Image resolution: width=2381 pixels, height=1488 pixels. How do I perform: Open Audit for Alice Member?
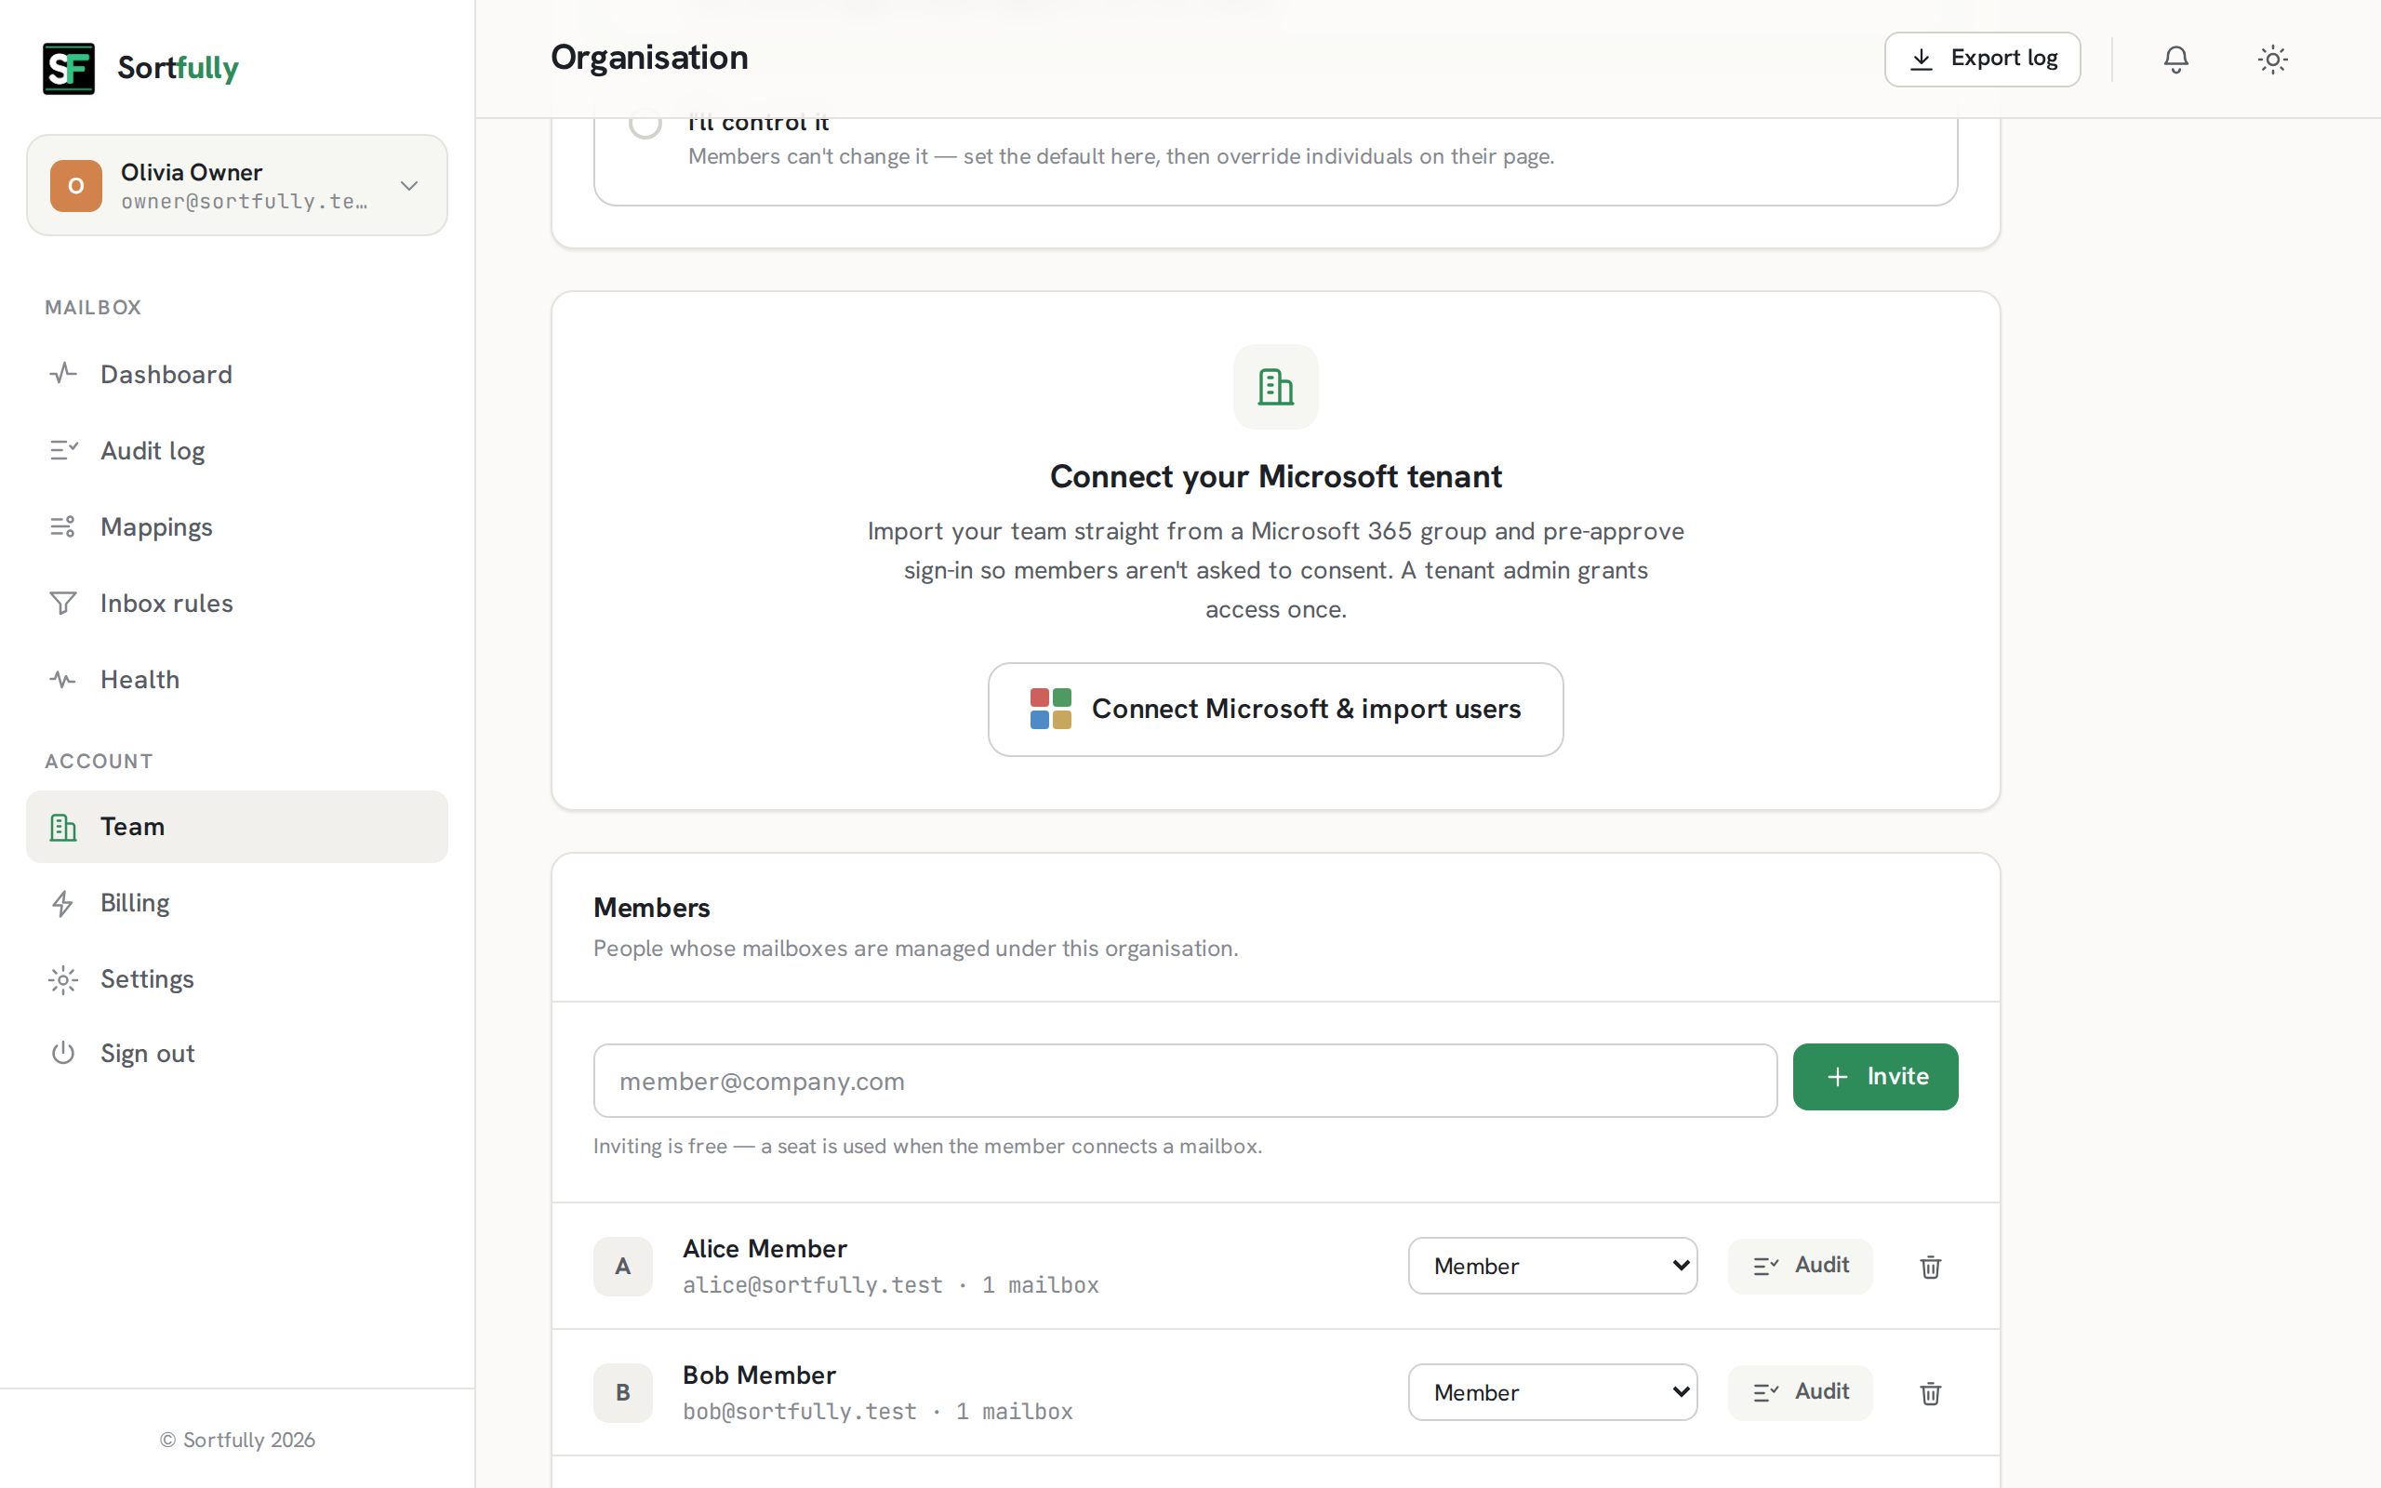(x=1800, y=1266)
